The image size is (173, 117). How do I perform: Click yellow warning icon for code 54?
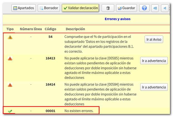[10, 37]
